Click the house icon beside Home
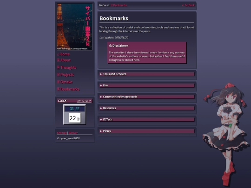 pos(58,54)
